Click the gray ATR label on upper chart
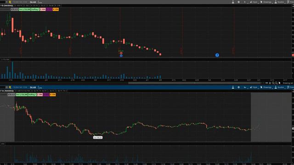The height and width of the screenshot is (165, 294). click(x=14, y=9)
